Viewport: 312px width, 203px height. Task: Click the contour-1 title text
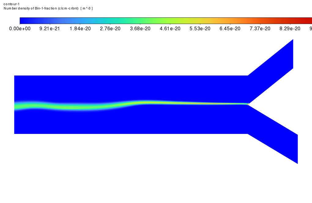coord(11,4)
